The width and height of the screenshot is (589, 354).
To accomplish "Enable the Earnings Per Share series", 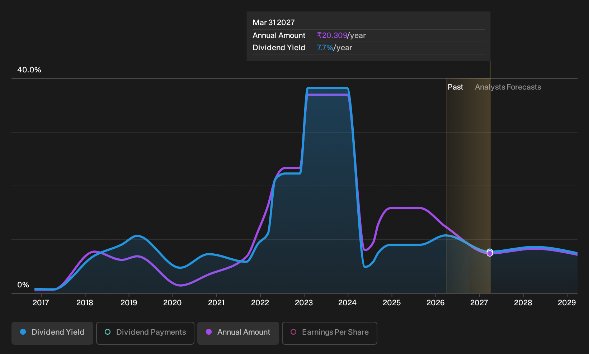I will (x=330, y=333).
